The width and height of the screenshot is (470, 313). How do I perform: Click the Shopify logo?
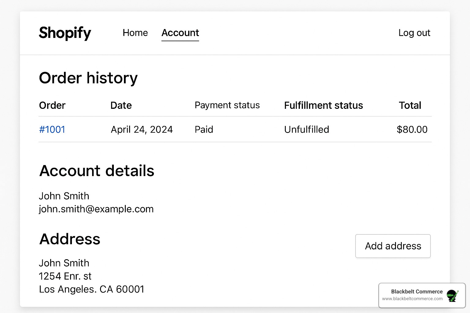(65, 33)
